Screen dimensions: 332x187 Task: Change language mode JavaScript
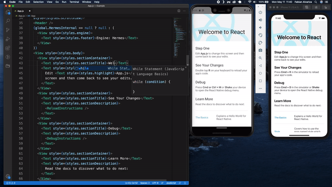pyautogui.click(x=171, y=183)
